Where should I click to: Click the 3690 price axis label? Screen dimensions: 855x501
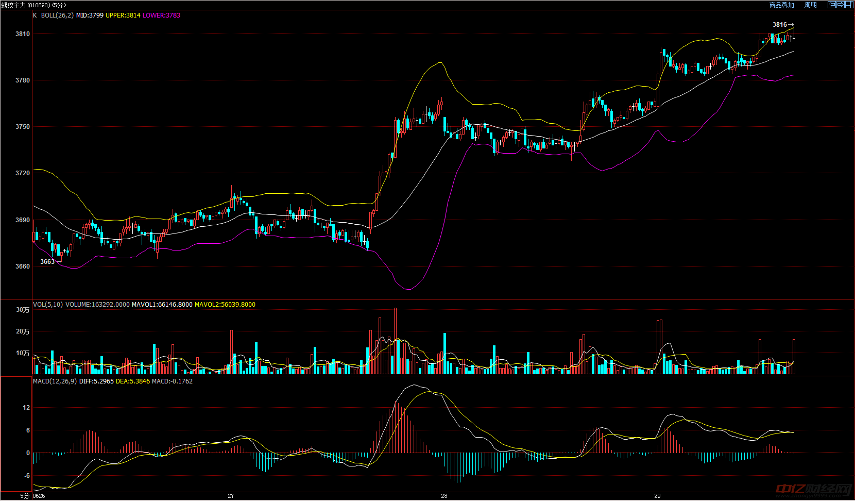tap(23, 220)
